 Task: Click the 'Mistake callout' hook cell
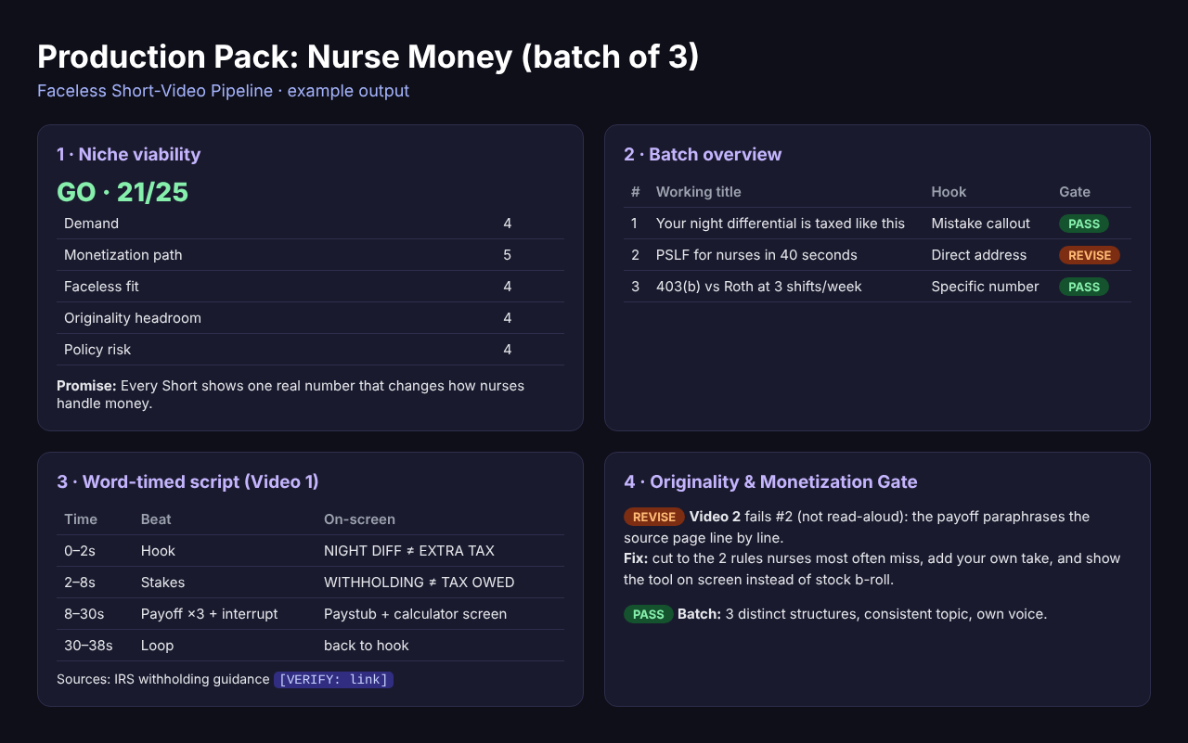pos(981,224)
